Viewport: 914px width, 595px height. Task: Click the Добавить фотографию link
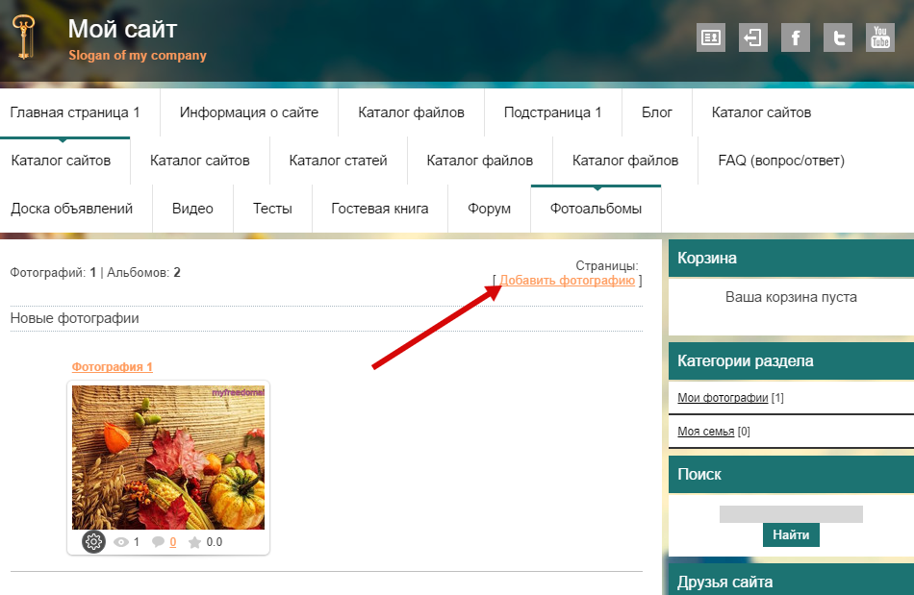pos(567,280)
